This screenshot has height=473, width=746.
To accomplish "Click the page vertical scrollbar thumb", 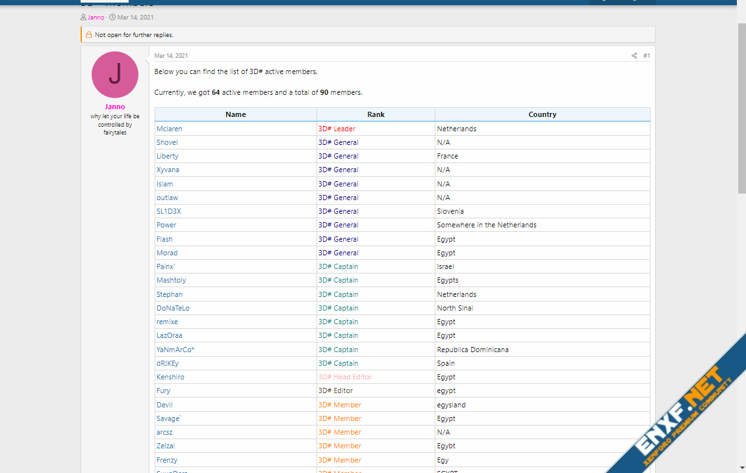I will (741, 107).
